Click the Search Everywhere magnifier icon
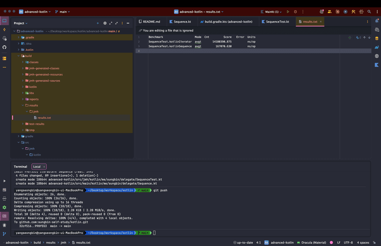 (x=369, y=12)
